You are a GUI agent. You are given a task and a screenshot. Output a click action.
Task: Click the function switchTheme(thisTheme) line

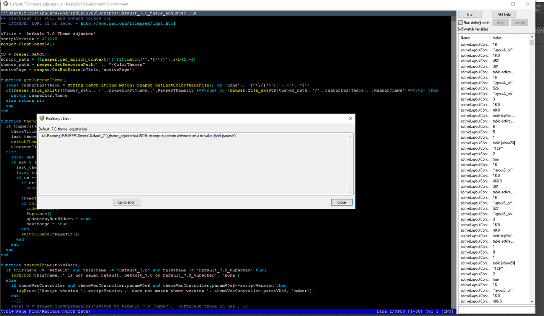40,265
